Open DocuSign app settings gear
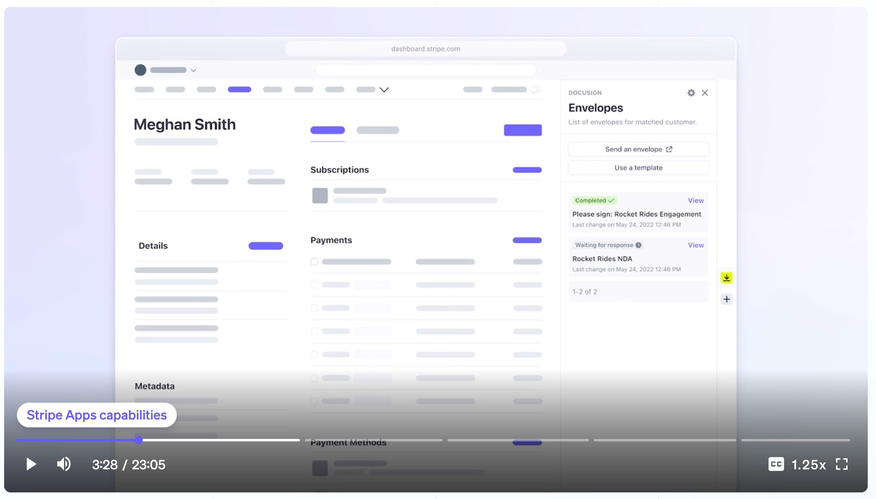876x499 pixels. click(691, 93)
